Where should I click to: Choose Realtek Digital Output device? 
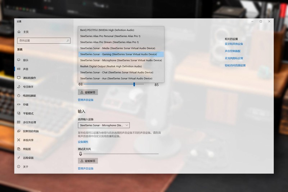tap(121, 66)
